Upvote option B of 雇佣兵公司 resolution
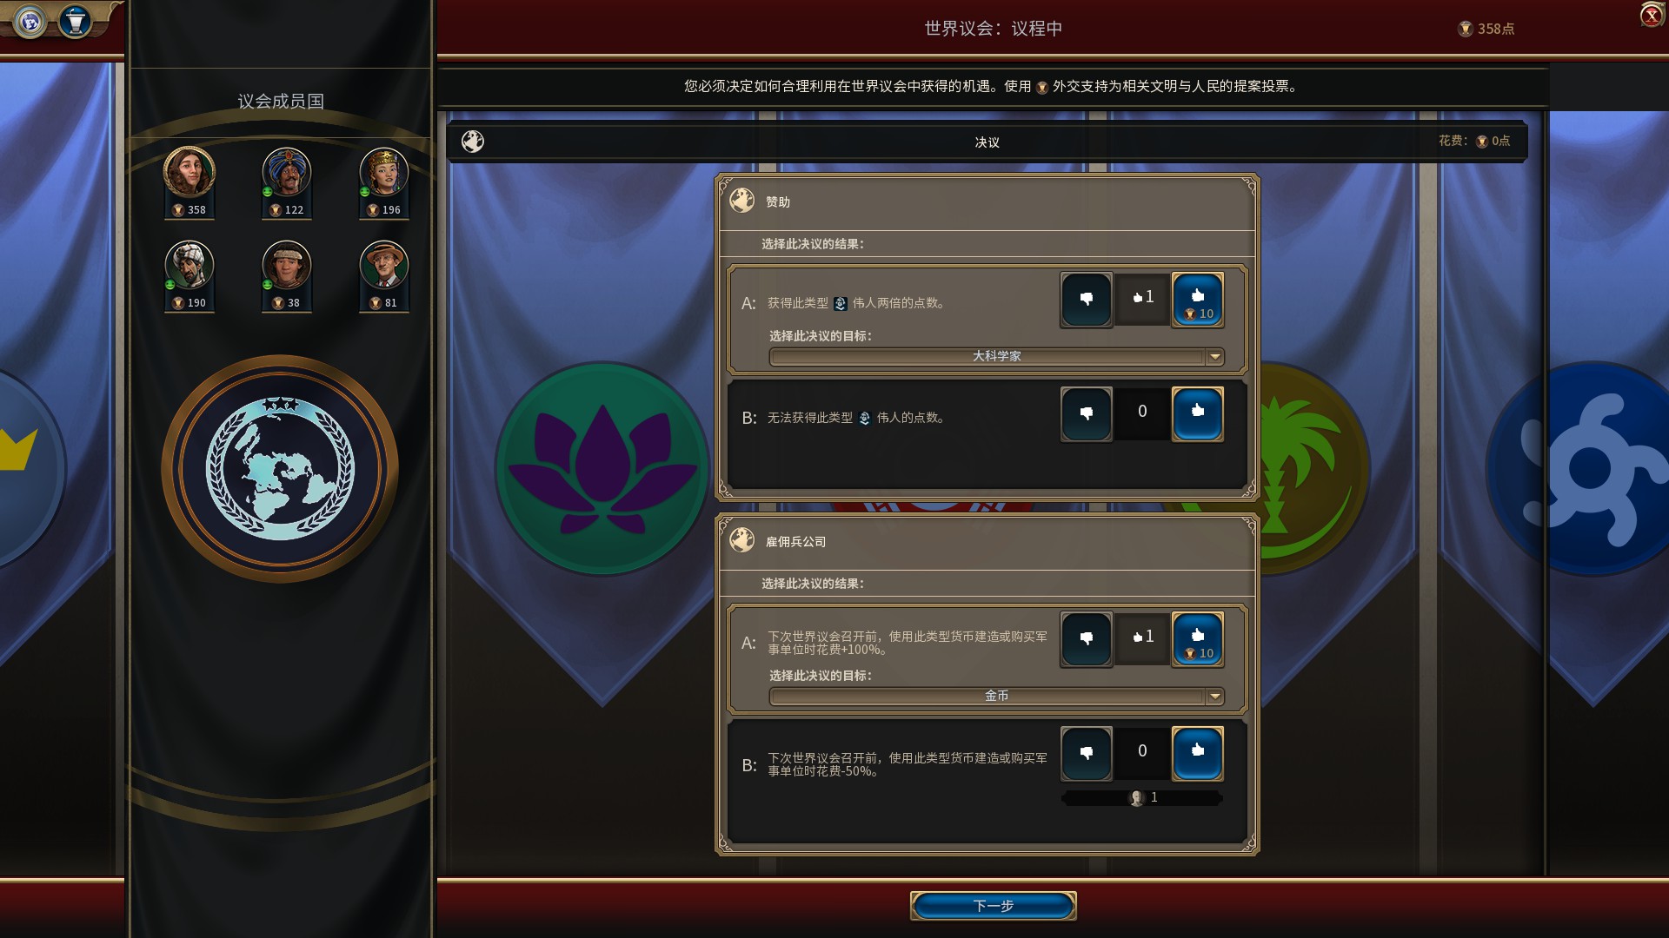The height and width of the screenshot is (938, 1669). pos(1198,753)
